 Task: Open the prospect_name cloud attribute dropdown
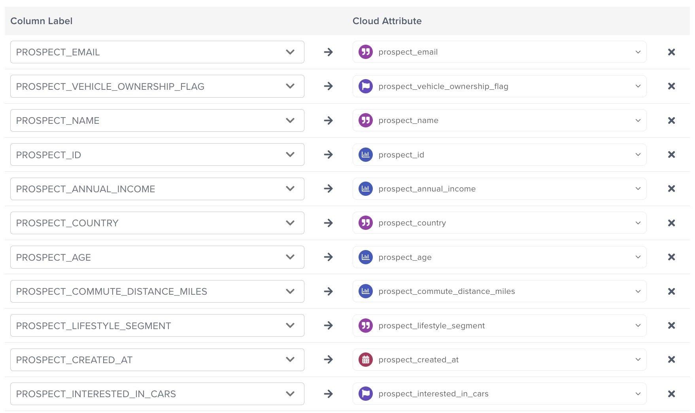pos(499,121)
